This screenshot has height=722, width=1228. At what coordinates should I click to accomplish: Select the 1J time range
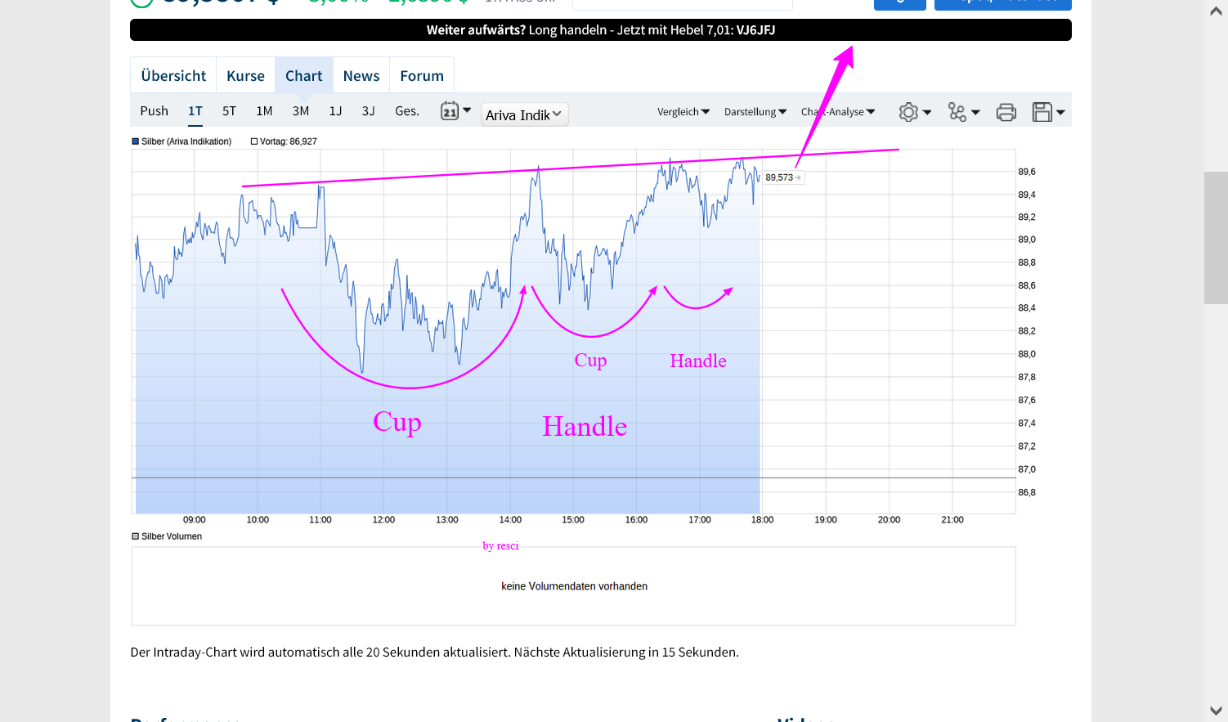(335, 111)
